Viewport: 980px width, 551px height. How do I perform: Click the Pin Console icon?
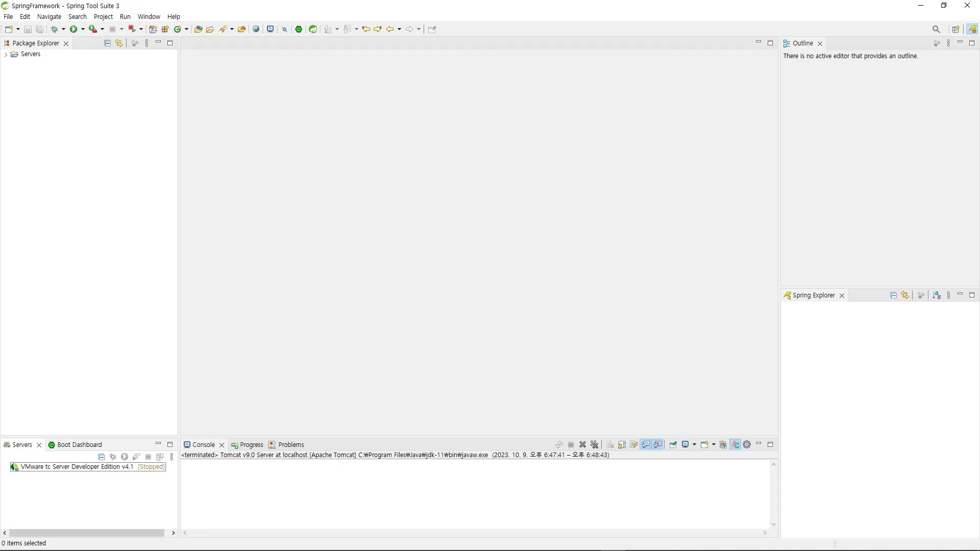click(673, 445)
